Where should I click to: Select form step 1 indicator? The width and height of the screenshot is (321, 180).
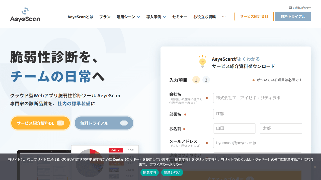[196, 80]
